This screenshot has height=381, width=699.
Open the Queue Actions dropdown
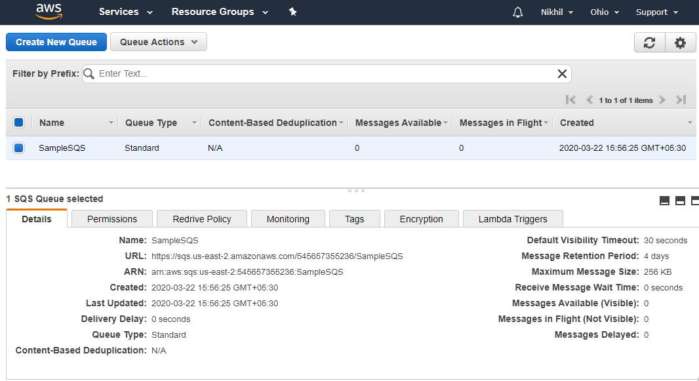159,42
